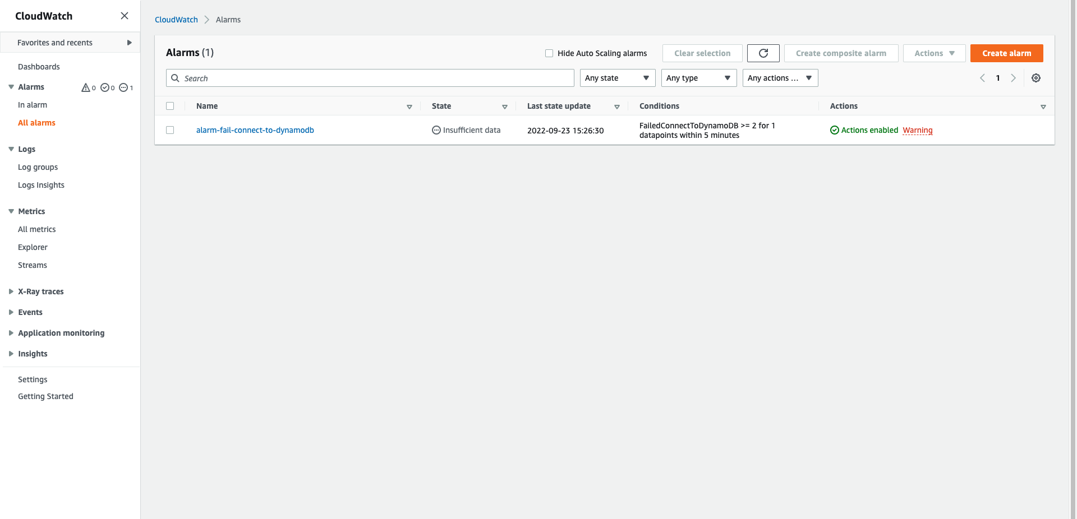1077x519 pixels.
Task: Open In alarm sidebar item
Action: click(33, 105)
